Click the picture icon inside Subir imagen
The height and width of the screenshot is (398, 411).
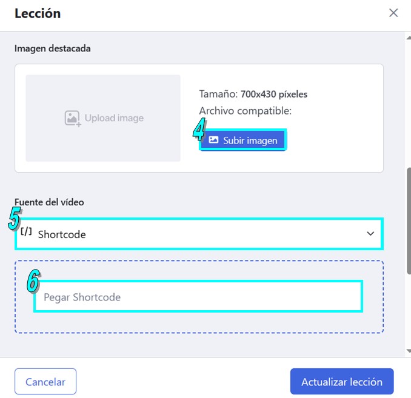point(213,140)
